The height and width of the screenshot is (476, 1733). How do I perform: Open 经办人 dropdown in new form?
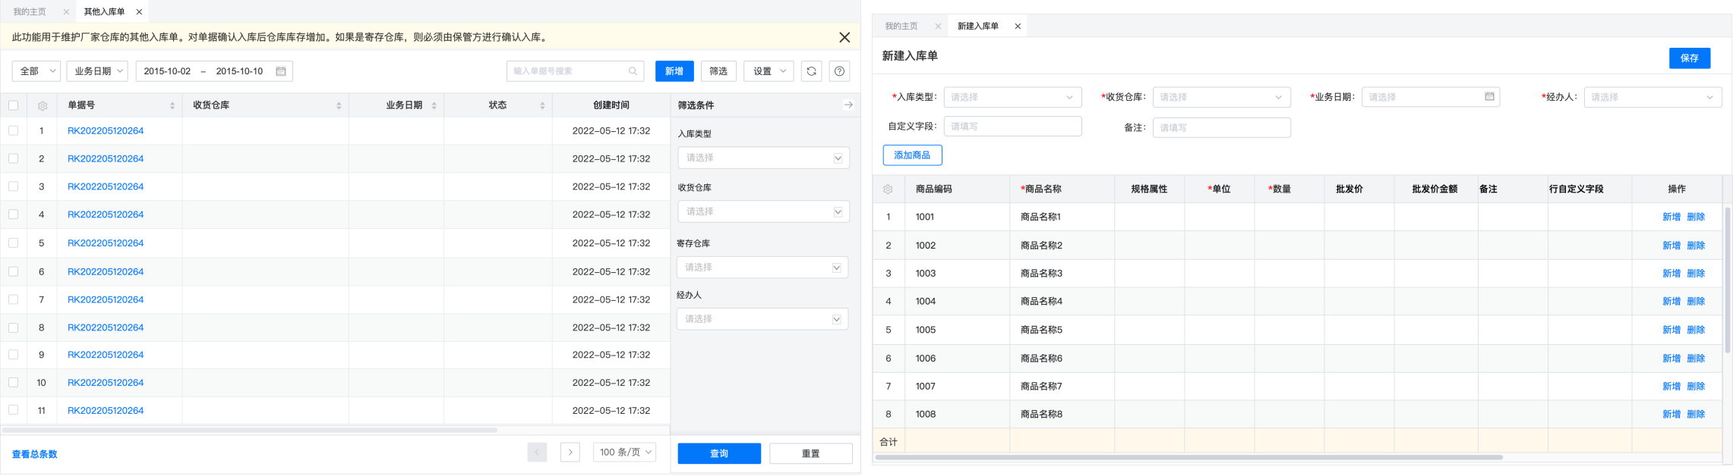point(1653,97)
